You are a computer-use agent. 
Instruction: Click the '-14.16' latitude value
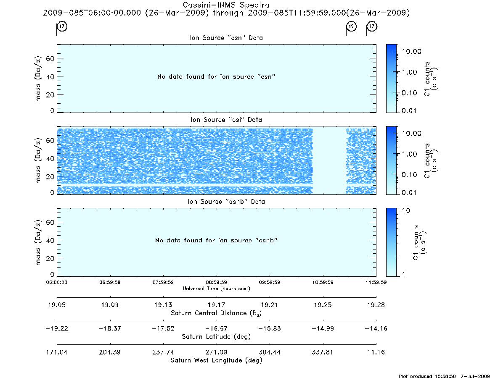[x=376, y=328]
